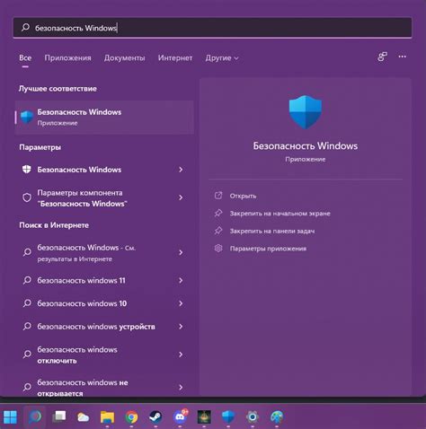Click the Search icon on the taskbar
Screen dimensions: 426x429
click(x=35, y=416)
